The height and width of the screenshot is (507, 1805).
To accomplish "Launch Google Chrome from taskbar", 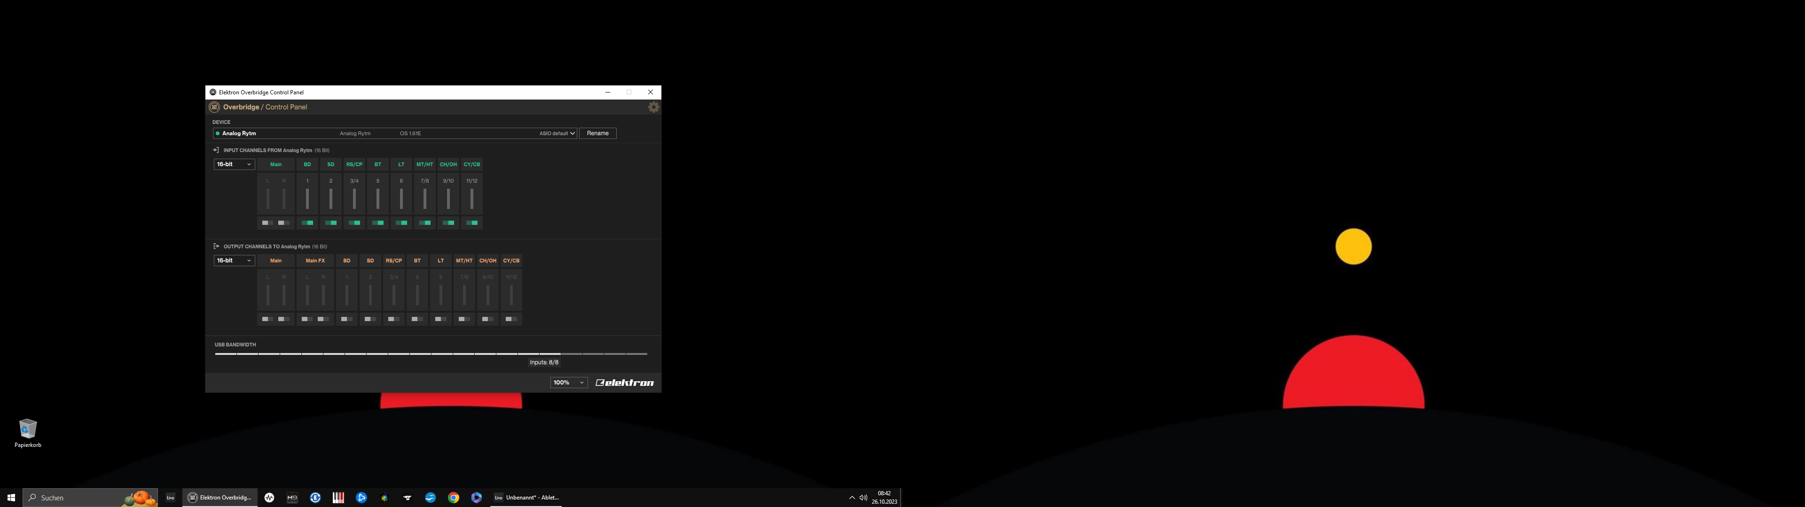I will pyautogui.click(x=453, y=497).
